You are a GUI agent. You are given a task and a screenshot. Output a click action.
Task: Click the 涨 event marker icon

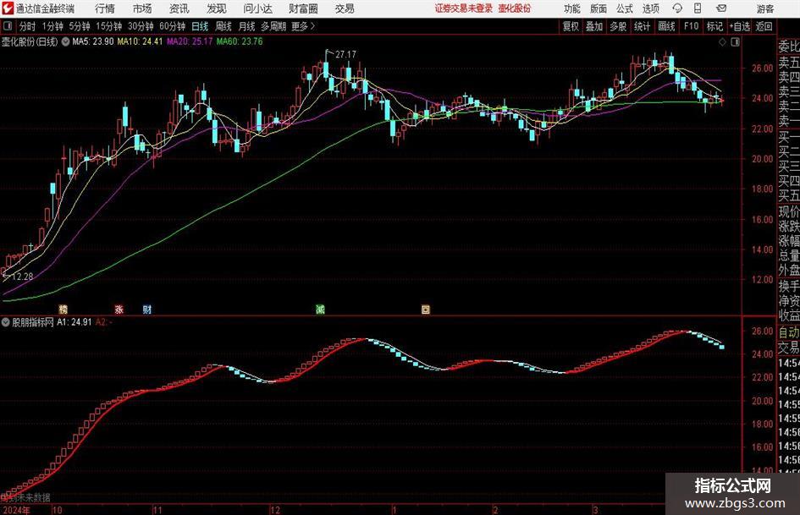(119, 309)
